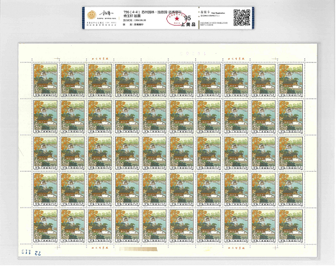Image resolution: width=336 pixels, height=267 pixels.
Task: Click the faint serial number in the top margin
Action: click(193, 53)
